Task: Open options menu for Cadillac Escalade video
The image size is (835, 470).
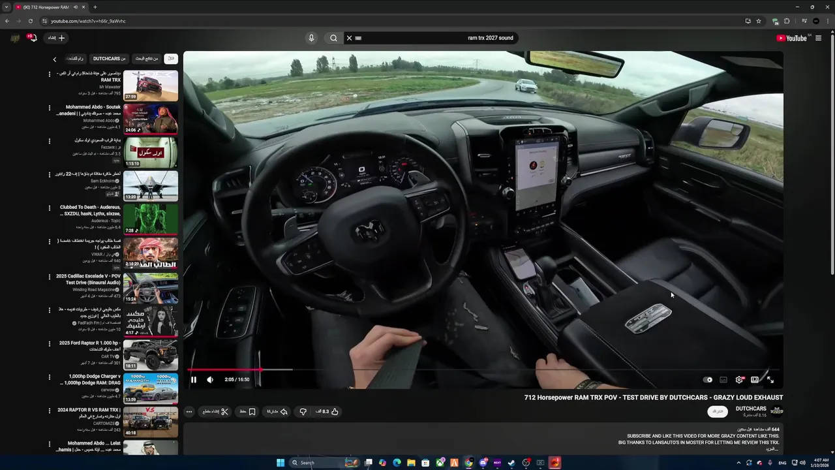Action: tap(49, 275)
